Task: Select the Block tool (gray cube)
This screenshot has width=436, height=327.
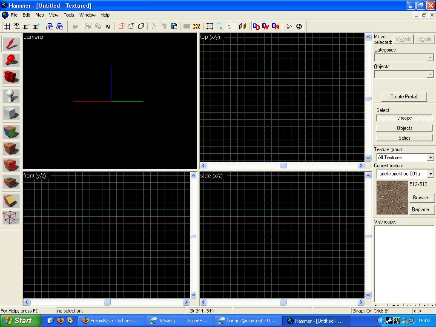Action: [11, 113]
